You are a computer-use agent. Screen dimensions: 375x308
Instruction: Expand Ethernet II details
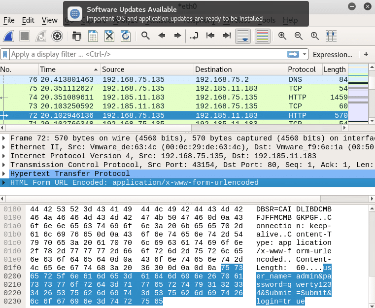tap(4, 147)
